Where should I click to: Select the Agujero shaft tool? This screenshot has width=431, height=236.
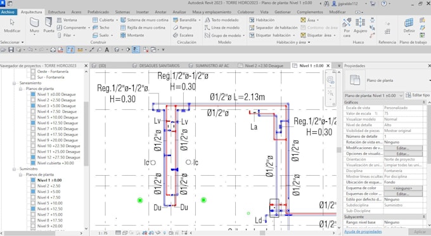pyautogui.click(x=360, y=25)
